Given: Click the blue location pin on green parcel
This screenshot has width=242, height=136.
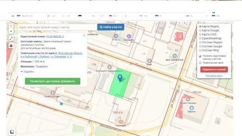Looking at the screenshot, I should pyautogui.click(x=120, y=78).
